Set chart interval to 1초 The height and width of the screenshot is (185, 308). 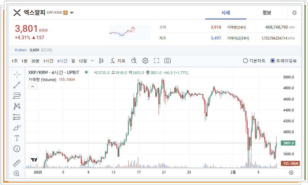pyautogui.click(x=14, y=61)
